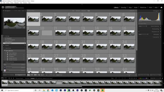Open the Book module
The width and height of the screenshot is (164, 92).
coord(136,7)
